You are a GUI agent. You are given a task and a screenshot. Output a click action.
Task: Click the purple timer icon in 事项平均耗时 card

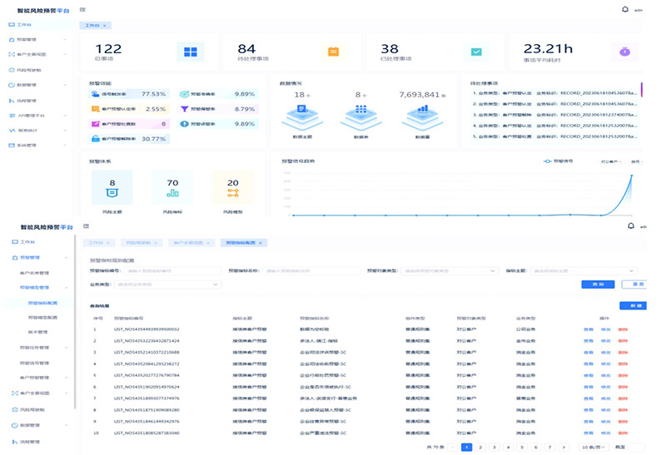[622, 52]
